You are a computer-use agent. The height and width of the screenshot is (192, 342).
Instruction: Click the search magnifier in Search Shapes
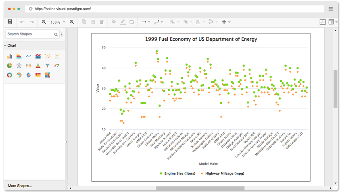pos(56,34)
